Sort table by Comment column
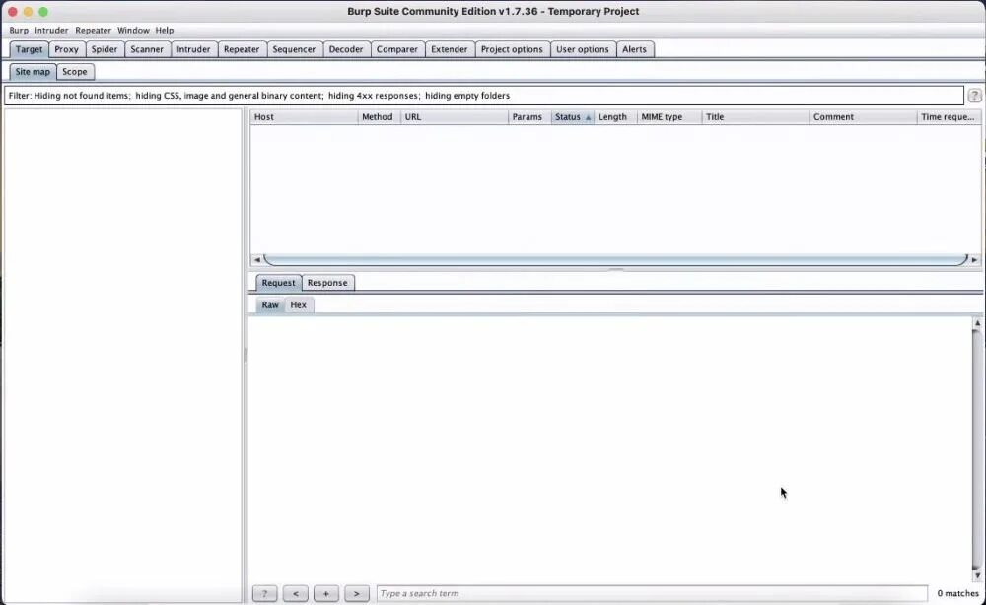 click(864, 117)
